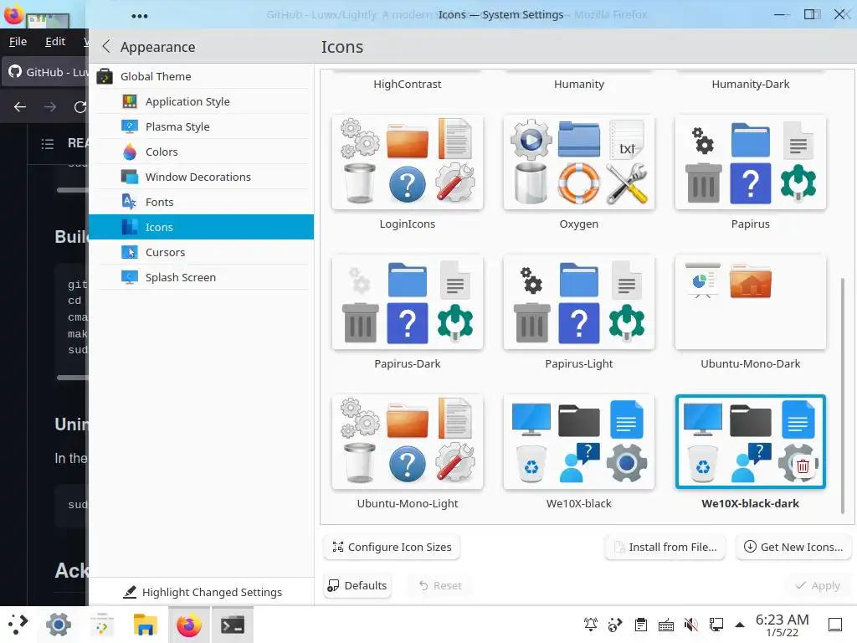The width and height of the screenshot is (857, 643).
Task: Restore Defaults for icons
Action: (357, 585)
